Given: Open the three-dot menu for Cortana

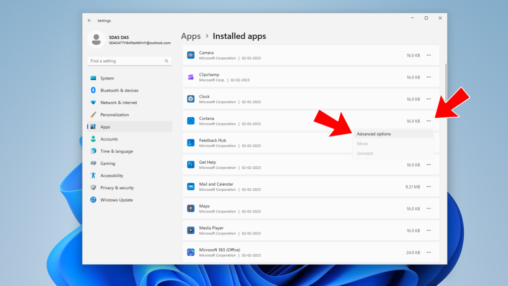Looking at the screenshot, I should point(429,121).
